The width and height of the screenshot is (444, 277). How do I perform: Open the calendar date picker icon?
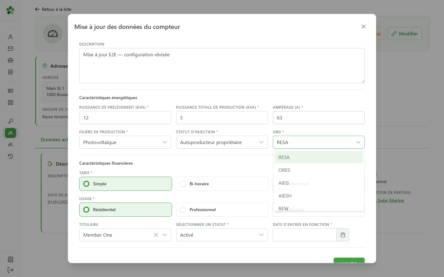tap(343, 235)
